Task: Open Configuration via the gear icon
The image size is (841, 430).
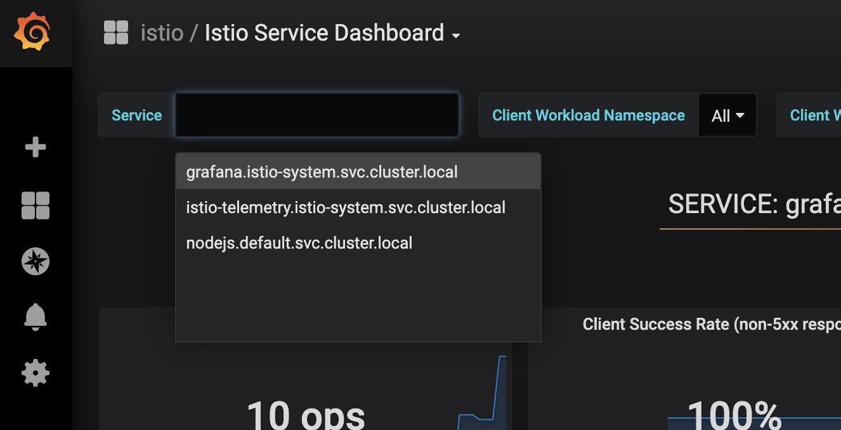Action: 35,374
